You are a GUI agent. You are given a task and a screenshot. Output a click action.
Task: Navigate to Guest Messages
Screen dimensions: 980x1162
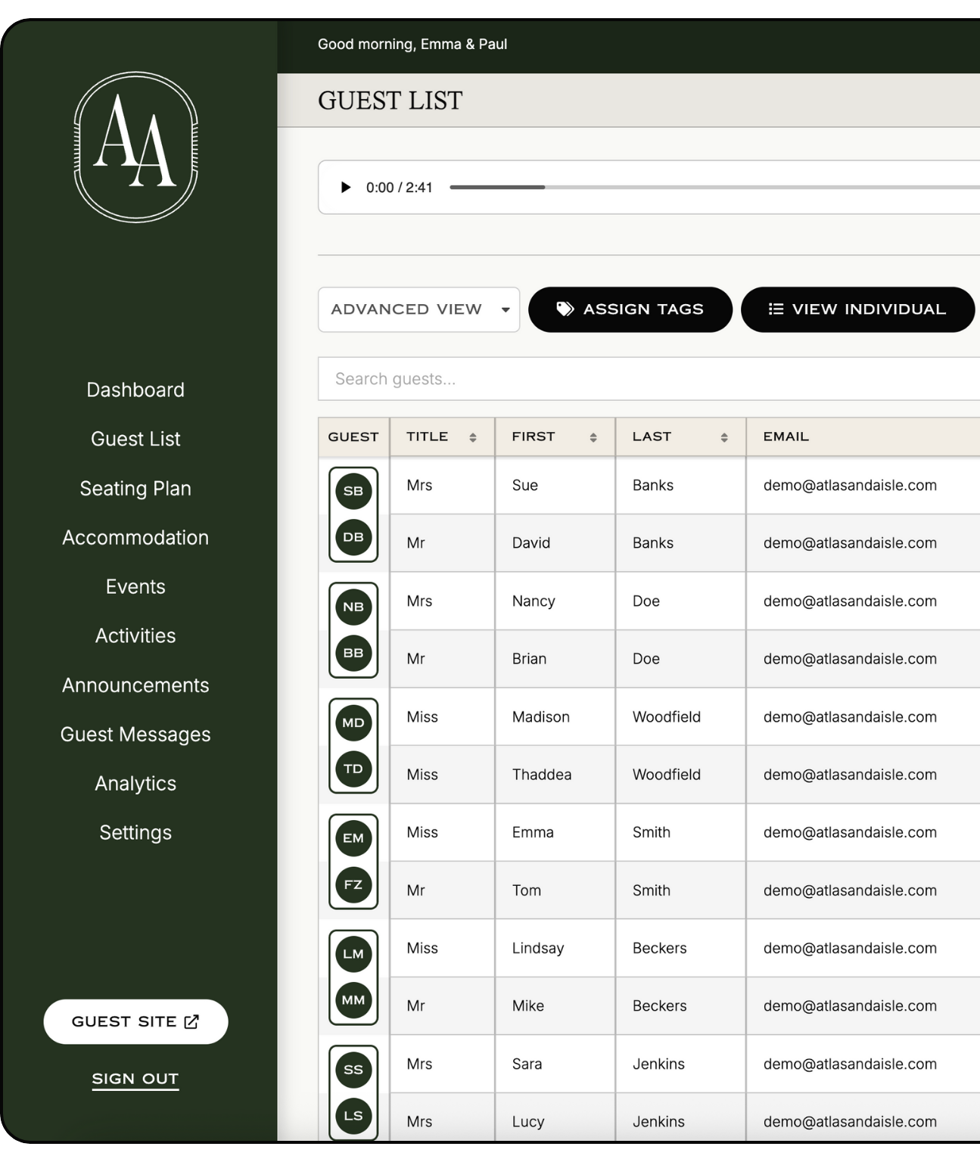135,735
